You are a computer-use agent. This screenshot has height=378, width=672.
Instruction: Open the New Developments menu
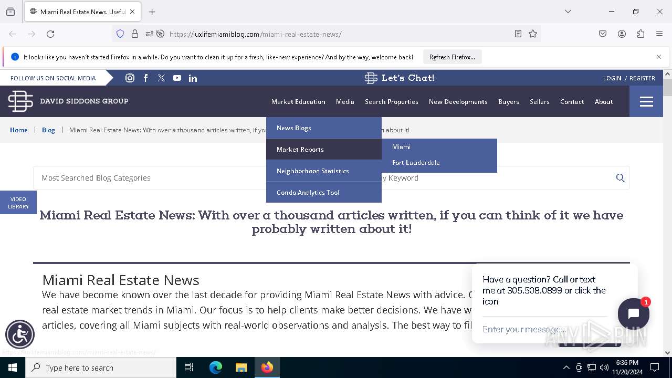pos(458,102)
